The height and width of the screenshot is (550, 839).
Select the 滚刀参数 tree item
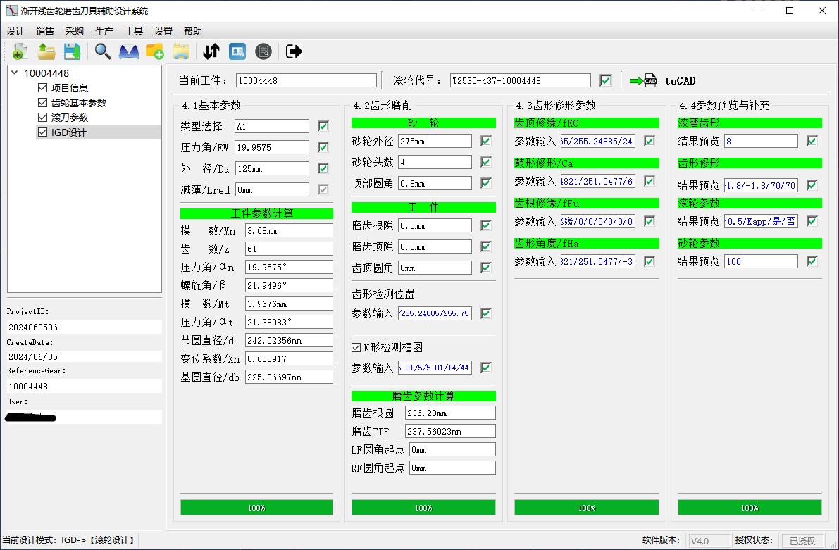(70, 117)
